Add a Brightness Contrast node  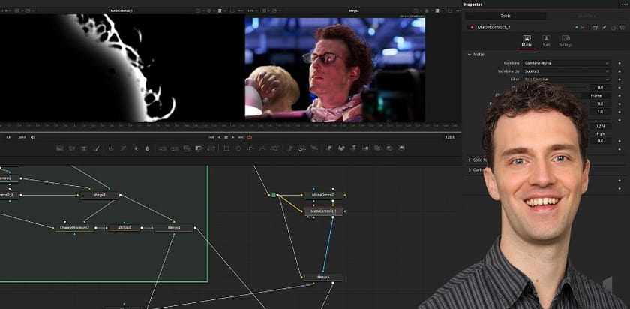136,148
